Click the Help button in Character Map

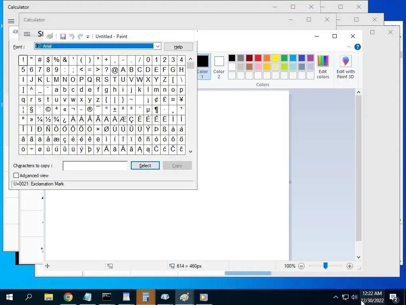(x=178, y=47)
